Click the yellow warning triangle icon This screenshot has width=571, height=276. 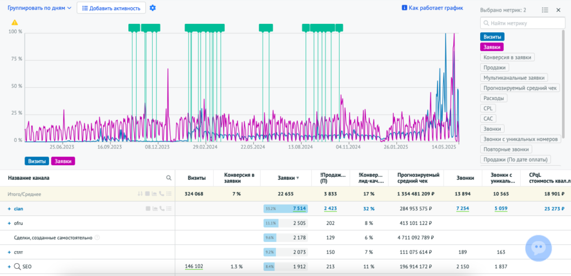pos(14,22)
